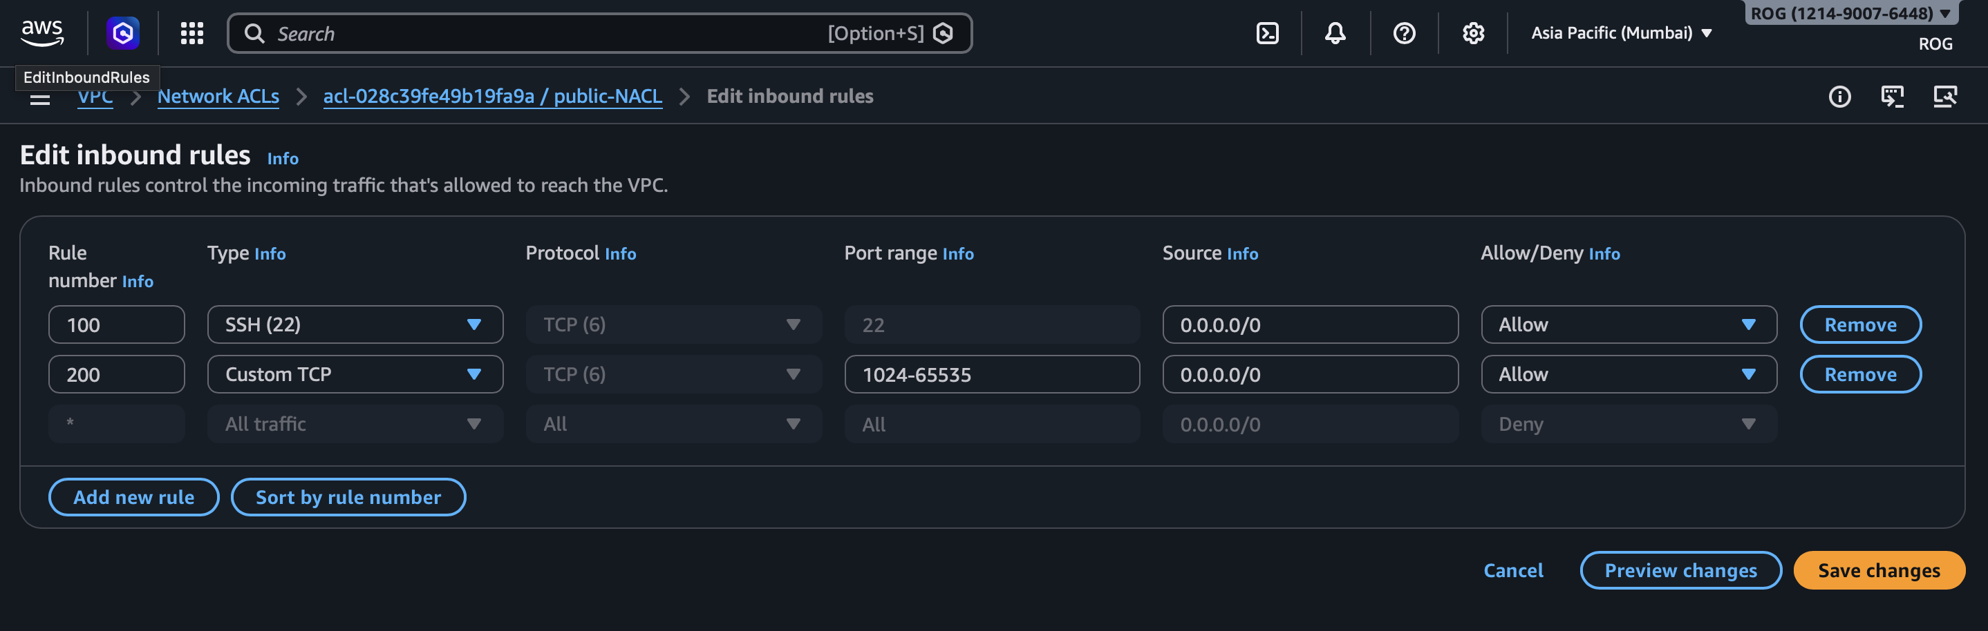Click the AWS logo home icon
Image resolution: width=1988 pixels, height=631 pixels.
click(x=42, y=33)
